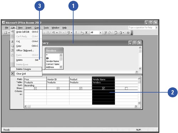Click the Microsoft Access Help toolbar icon
The height and width of the screenshot is (133, 178).
[128, 32]
